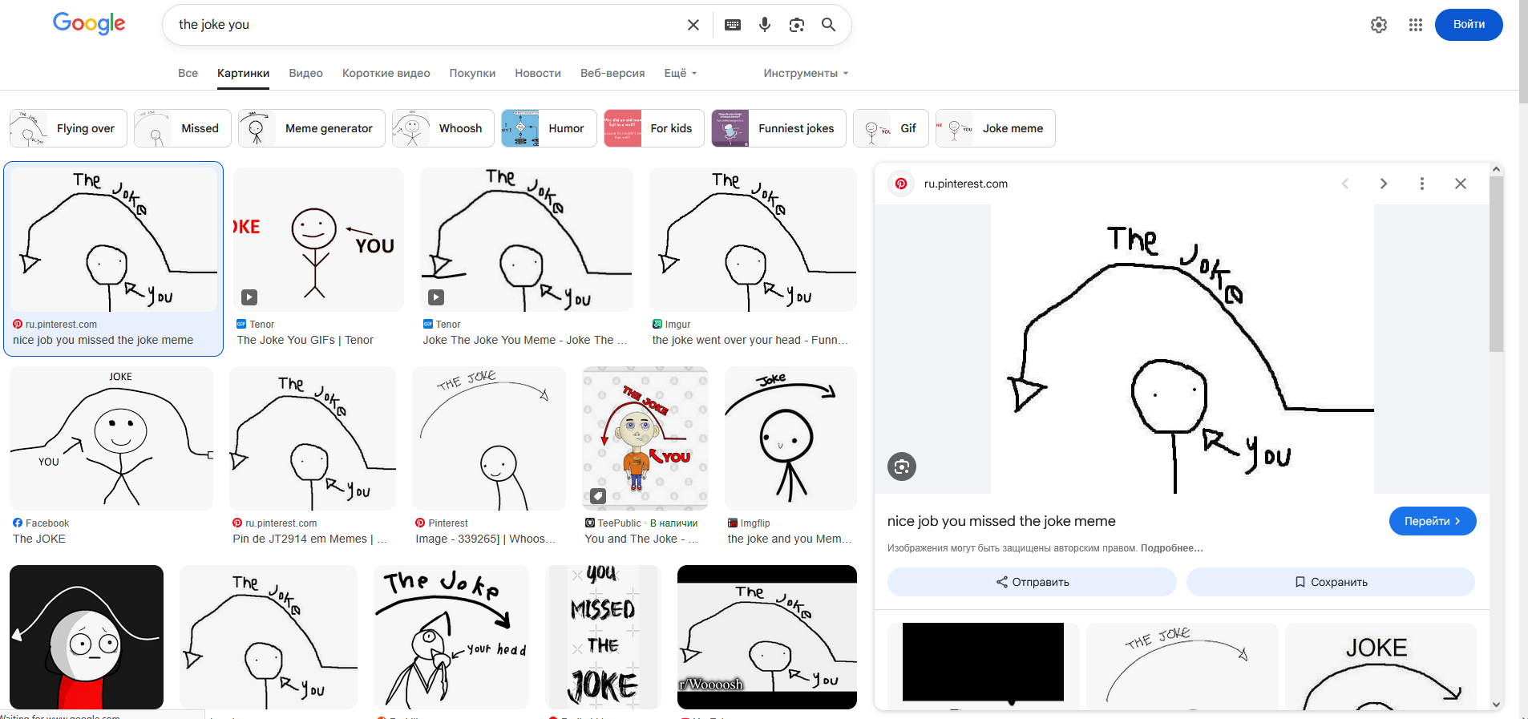This screenshot has height=719, width=1528.
Task: Open the Короткие видео tab
Action: point(386,73)
